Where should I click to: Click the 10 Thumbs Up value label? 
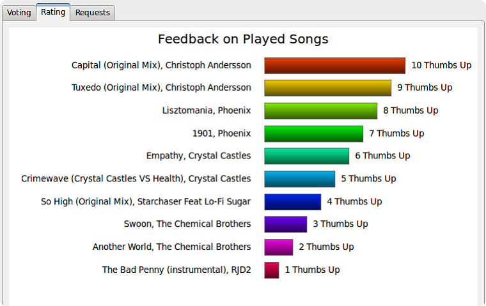pyautogui.click(x=441, y=65)
